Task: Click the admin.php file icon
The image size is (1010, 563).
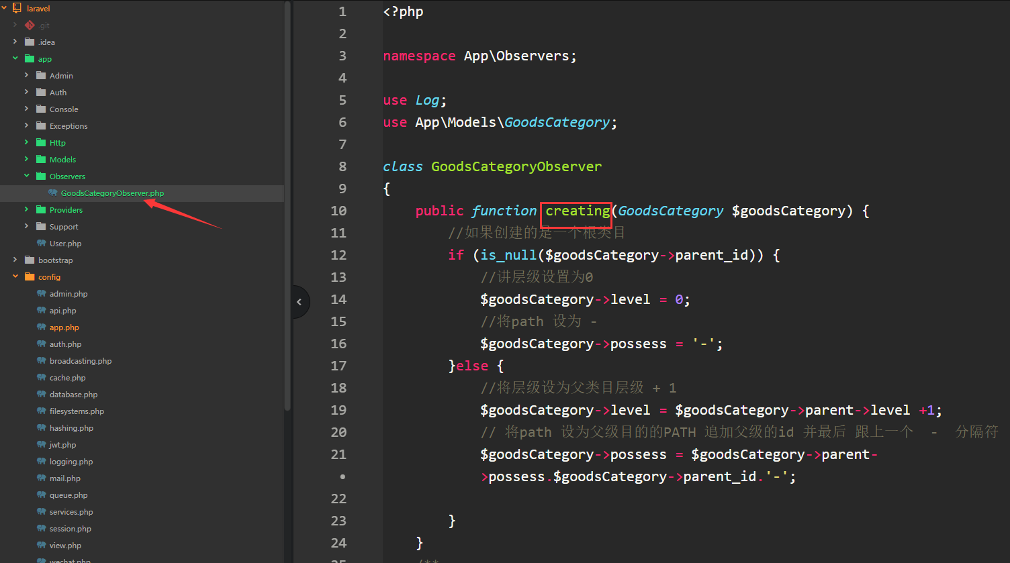Action: click(x=41, y=294)
